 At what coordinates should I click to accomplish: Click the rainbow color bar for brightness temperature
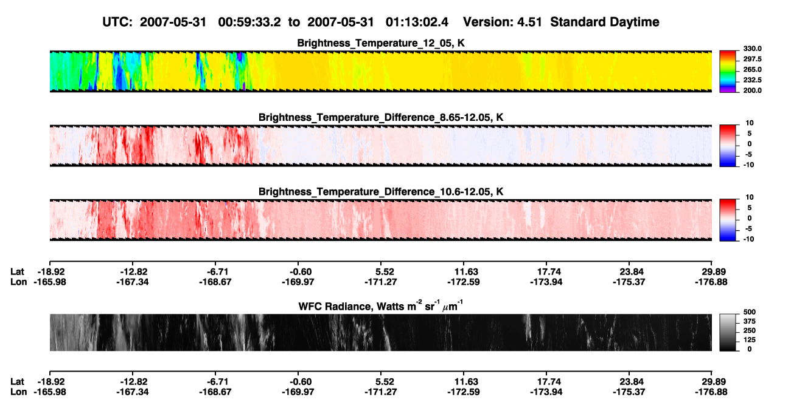click(728, 71)
